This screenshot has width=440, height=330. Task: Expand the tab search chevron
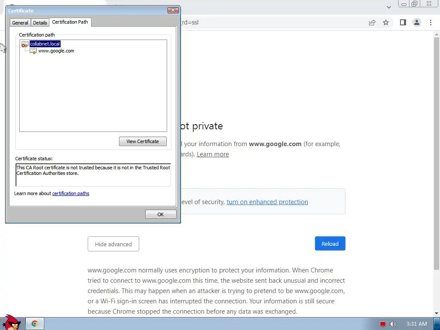tap(388, 7)
